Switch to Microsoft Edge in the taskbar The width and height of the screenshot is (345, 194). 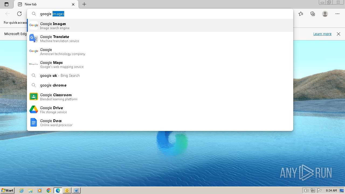point(58,190)
